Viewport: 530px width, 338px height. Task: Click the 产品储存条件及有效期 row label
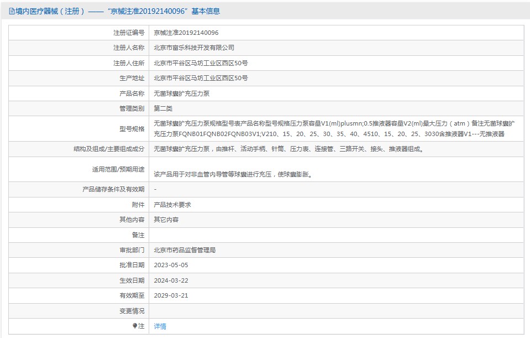pos(113,190)
